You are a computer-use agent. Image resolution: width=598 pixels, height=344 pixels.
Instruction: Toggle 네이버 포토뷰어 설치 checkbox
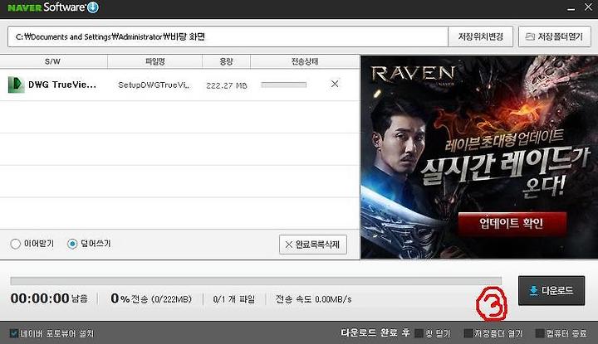14,333
